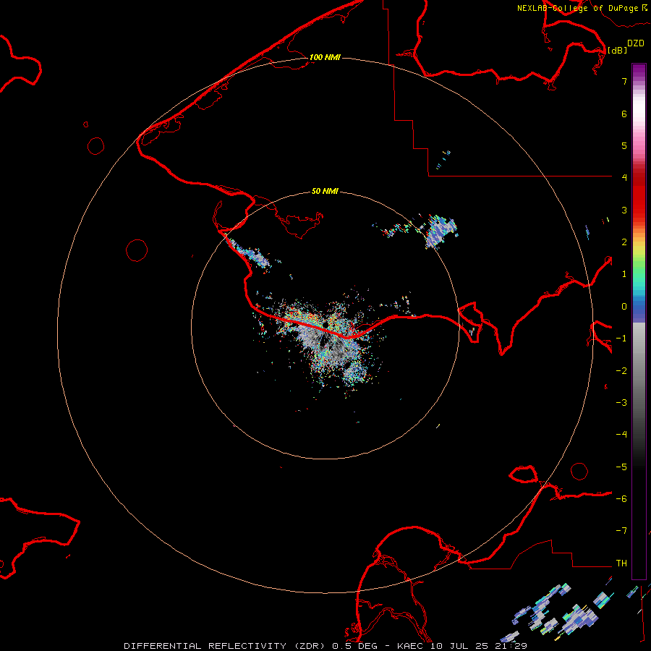Click the TH threshold label on the scale
Screen dimensions: 651x651
(621, 563)
